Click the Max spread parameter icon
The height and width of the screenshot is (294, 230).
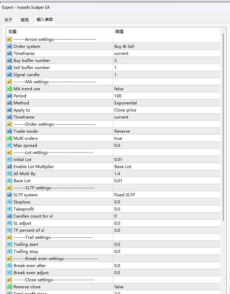coord(9,145)
